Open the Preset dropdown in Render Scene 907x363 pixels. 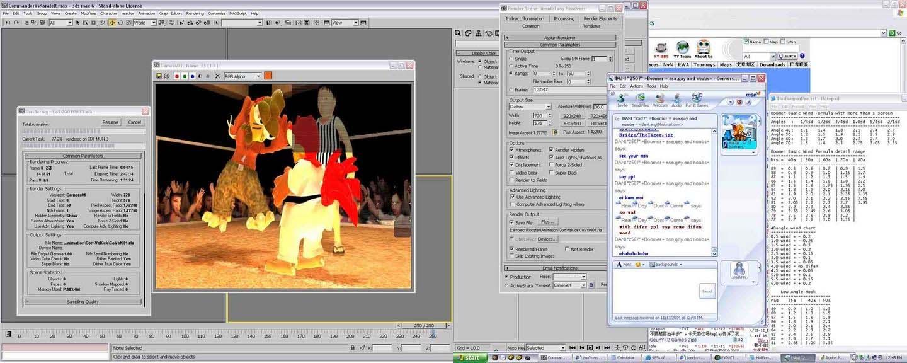tap(569, 277)
